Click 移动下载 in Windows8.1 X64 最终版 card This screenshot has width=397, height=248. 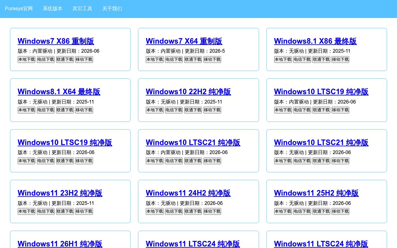(x=84, y=110)
